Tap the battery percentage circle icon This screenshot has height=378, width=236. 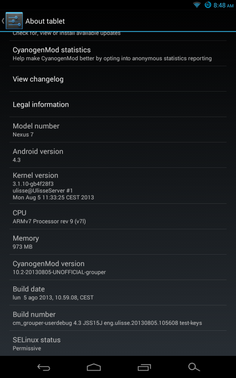[x=208, y=5]
